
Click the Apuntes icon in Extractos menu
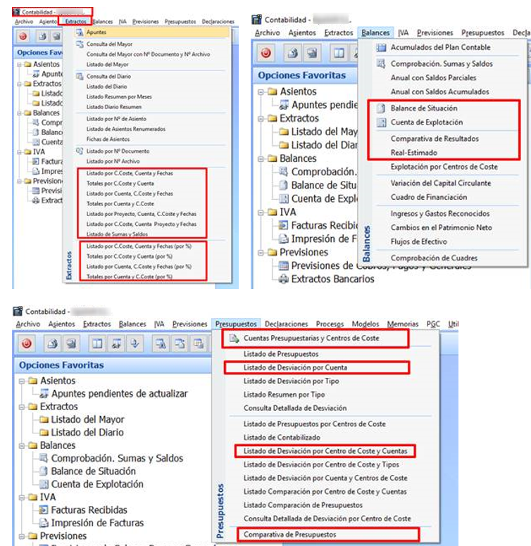[x=80, y=33]
